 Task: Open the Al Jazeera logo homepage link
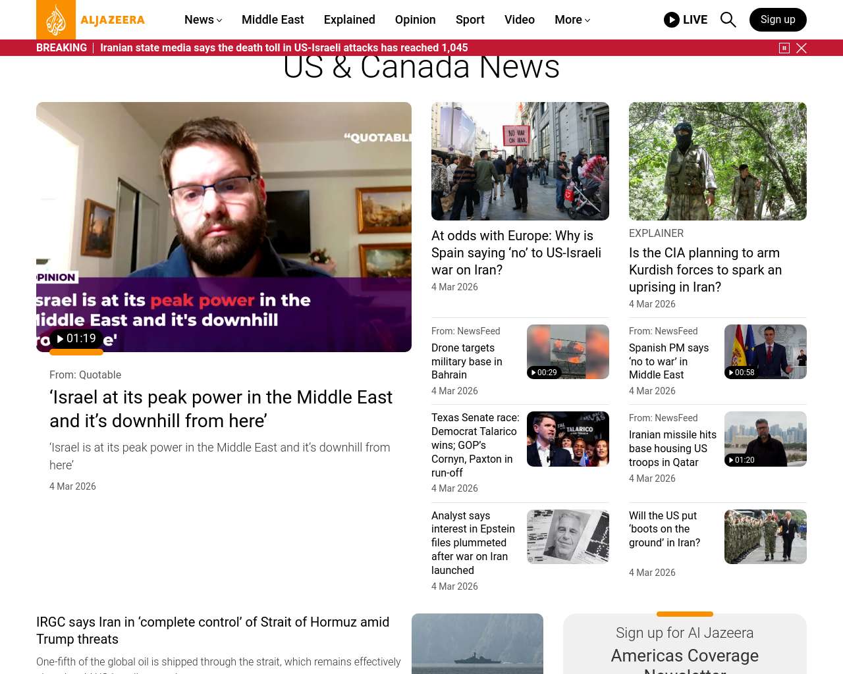click(91, 20)
